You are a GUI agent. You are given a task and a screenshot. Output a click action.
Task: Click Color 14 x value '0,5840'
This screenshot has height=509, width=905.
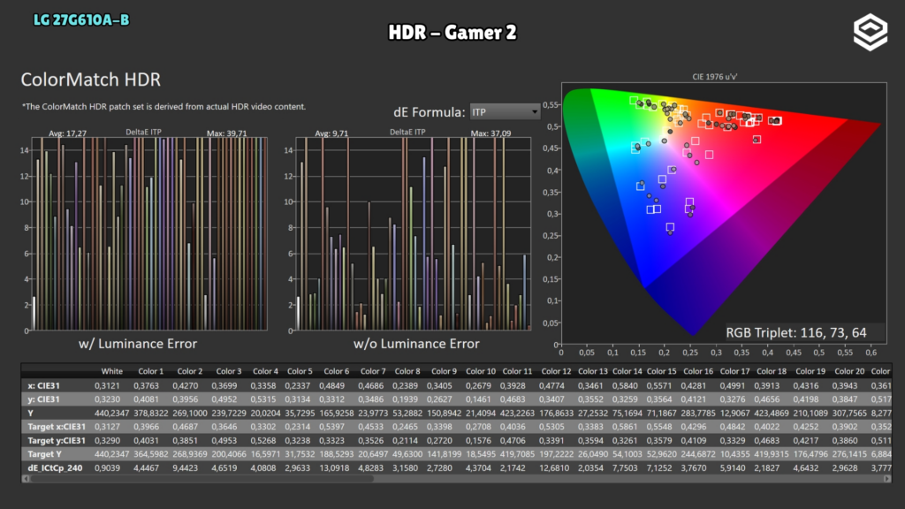tap(625, 385)
